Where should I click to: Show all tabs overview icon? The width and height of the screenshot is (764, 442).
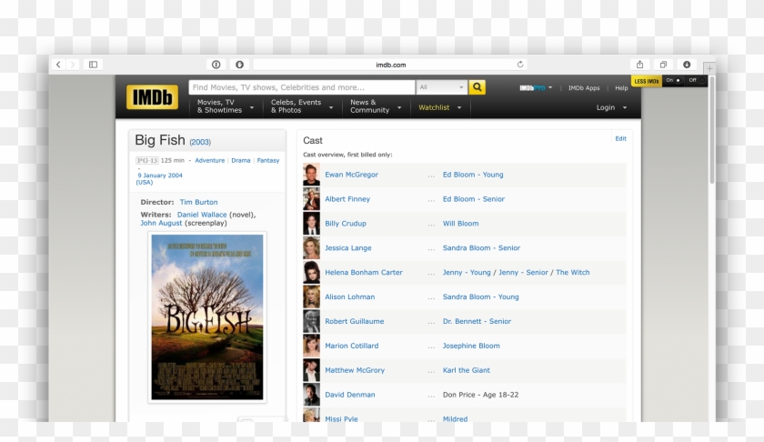[x=663, y=65]
